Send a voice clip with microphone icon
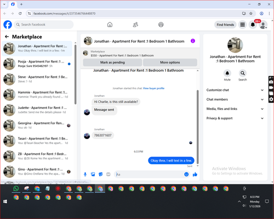This screenshot has width=274, height=219. click(85, 174)
